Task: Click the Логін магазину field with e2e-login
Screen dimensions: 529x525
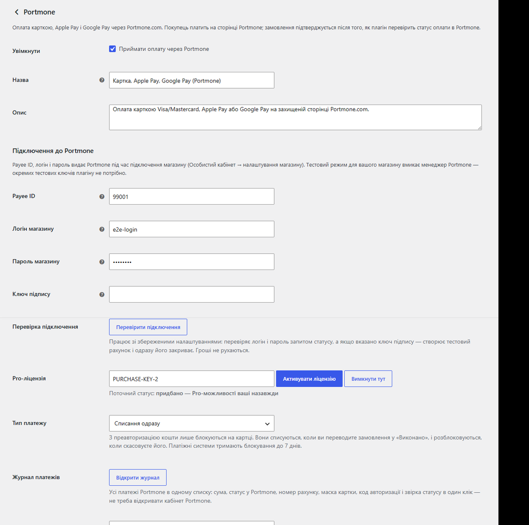Action: tap(191, 229)
